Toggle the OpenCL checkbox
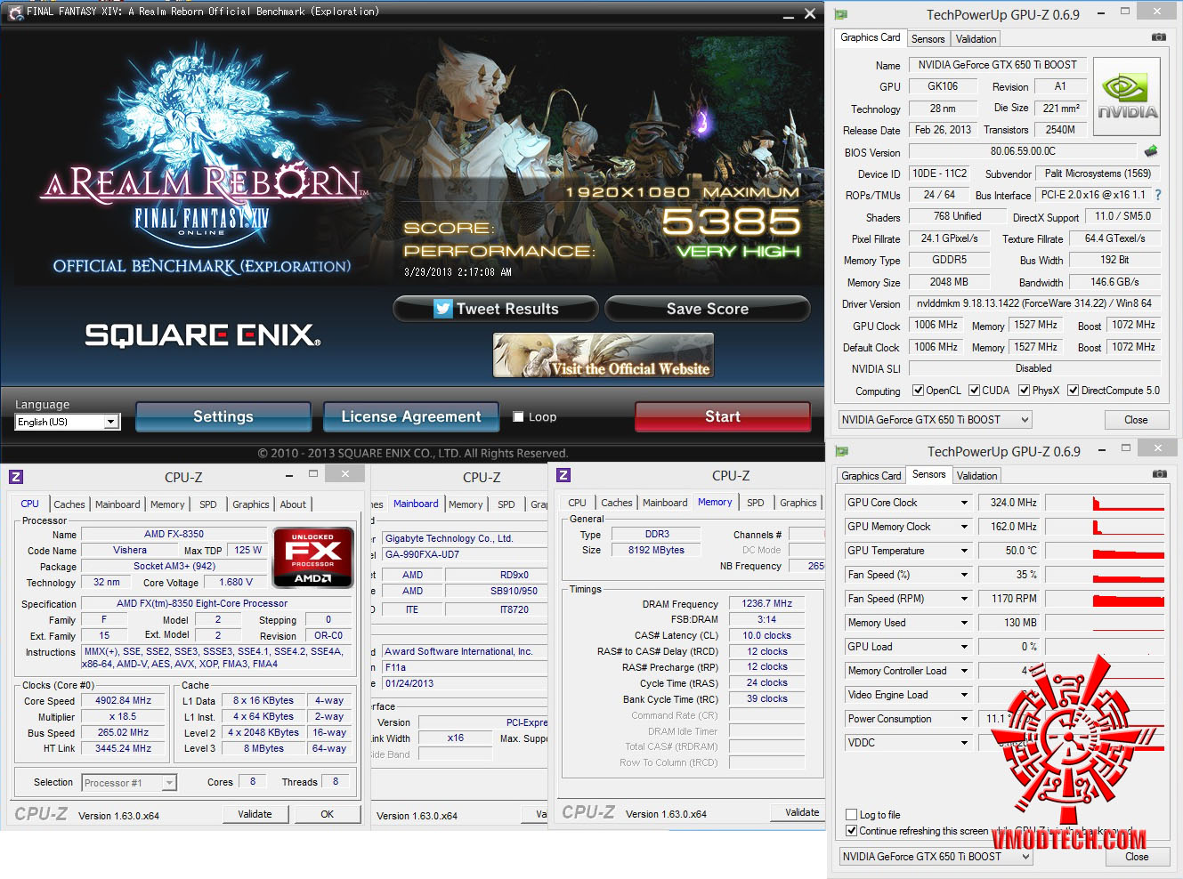The image size is (1183, 879). point(919,391)
